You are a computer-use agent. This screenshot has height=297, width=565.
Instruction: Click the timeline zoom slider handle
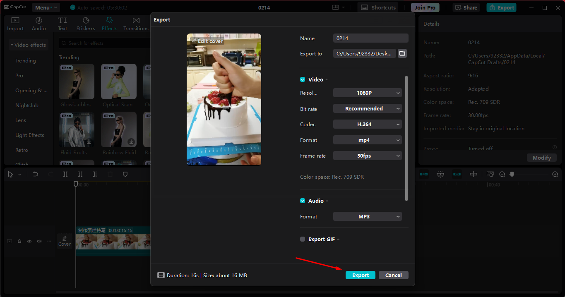coord(512,174)
